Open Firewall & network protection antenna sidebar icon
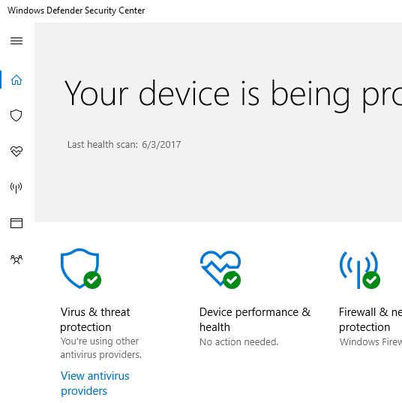The width and height of the screenshot is (402, 403). point(16,188)
